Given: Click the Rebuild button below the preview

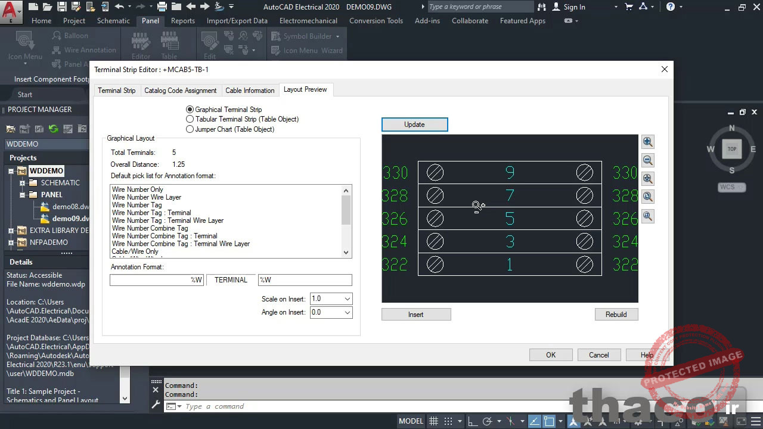Looking at the screenshot, I should point(616,314).
